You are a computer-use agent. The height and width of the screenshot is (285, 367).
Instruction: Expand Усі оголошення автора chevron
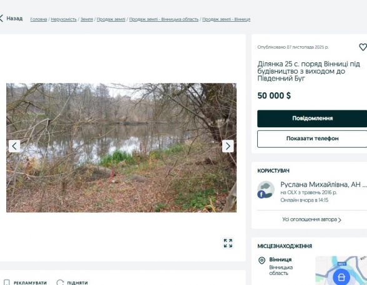click(340, 220)
